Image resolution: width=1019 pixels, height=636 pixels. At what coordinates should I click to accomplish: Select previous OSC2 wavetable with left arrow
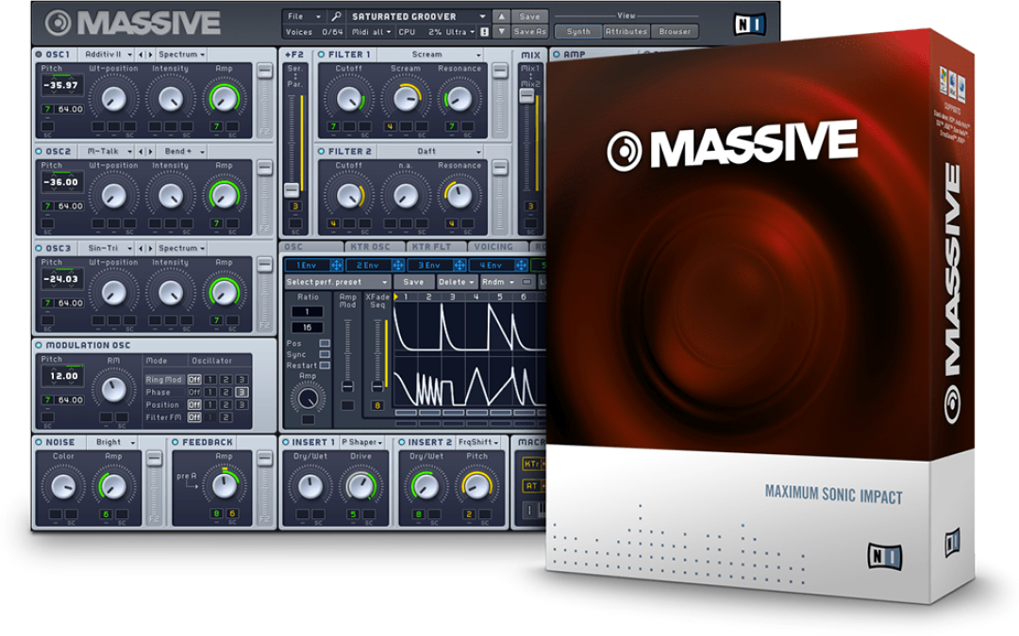(141, 151)
